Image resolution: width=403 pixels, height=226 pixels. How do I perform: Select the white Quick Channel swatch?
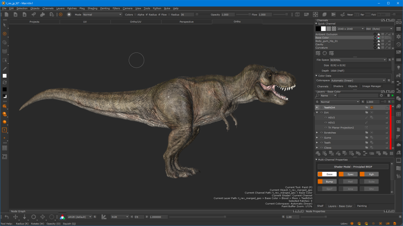point(324,29)
